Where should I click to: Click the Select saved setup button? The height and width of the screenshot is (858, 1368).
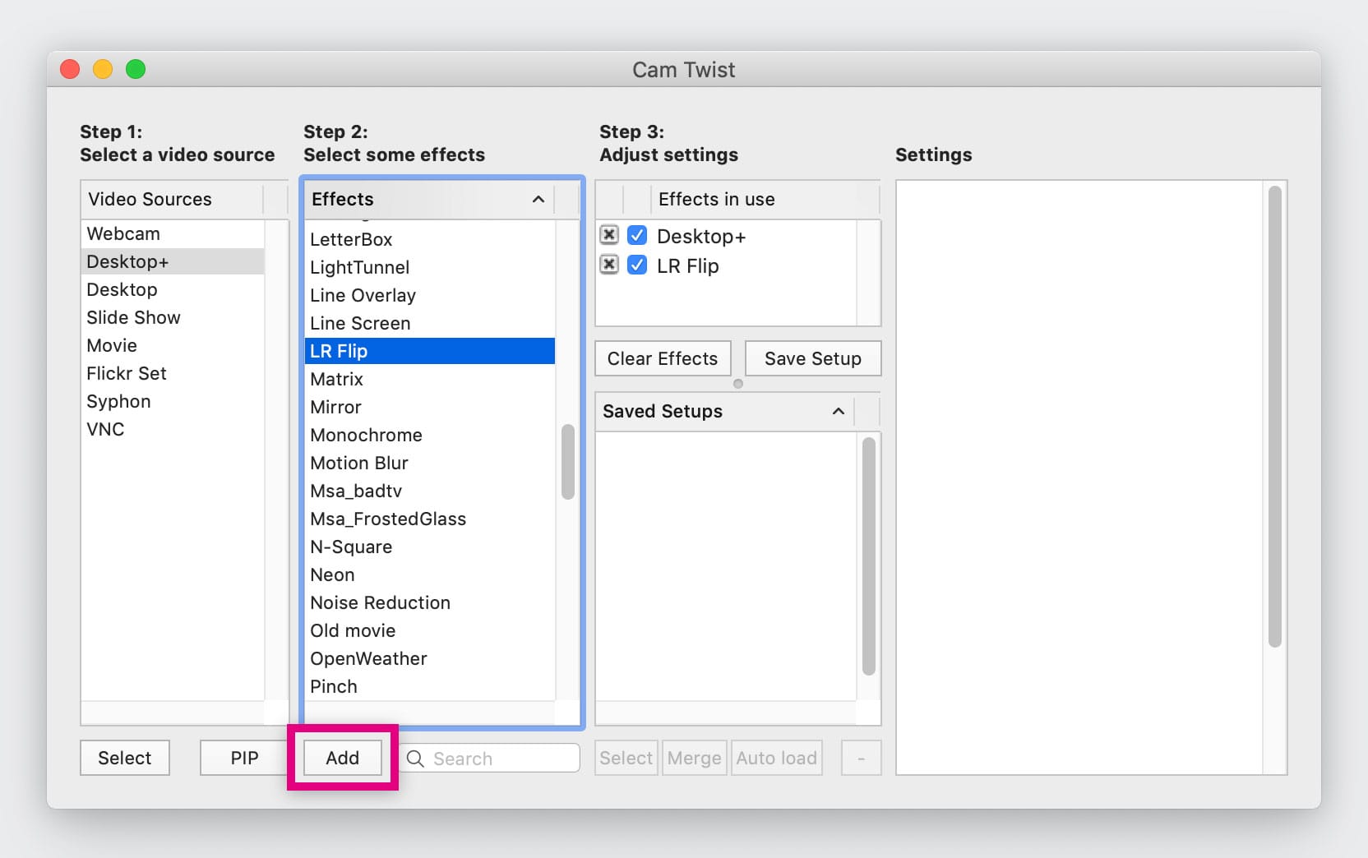[626, 758]
